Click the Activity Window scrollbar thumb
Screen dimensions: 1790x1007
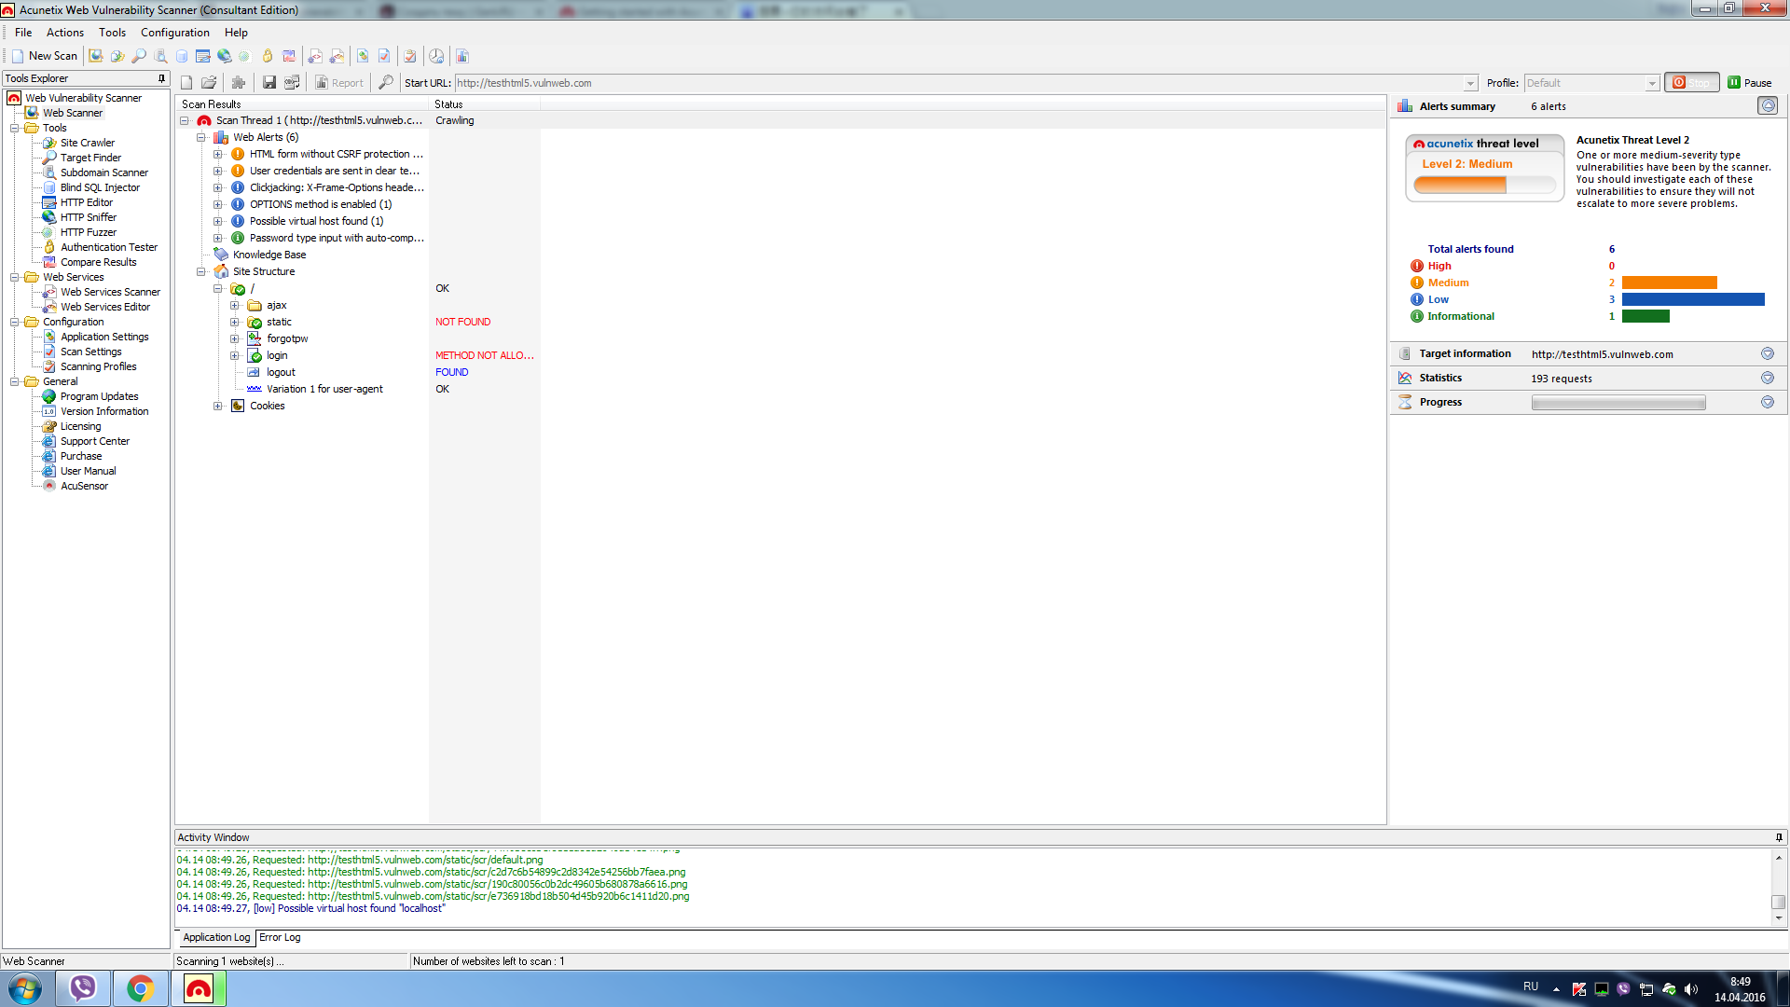pyautogui.click(x=1779, y=902)
